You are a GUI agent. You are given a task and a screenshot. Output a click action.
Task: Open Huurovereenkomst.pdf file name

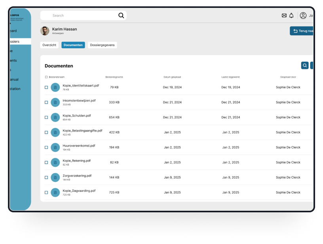79,146
